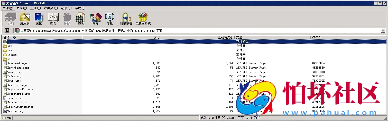Sort by Type (类型) column header
Viewport: 388px width, 121px height.
[273, 37]
